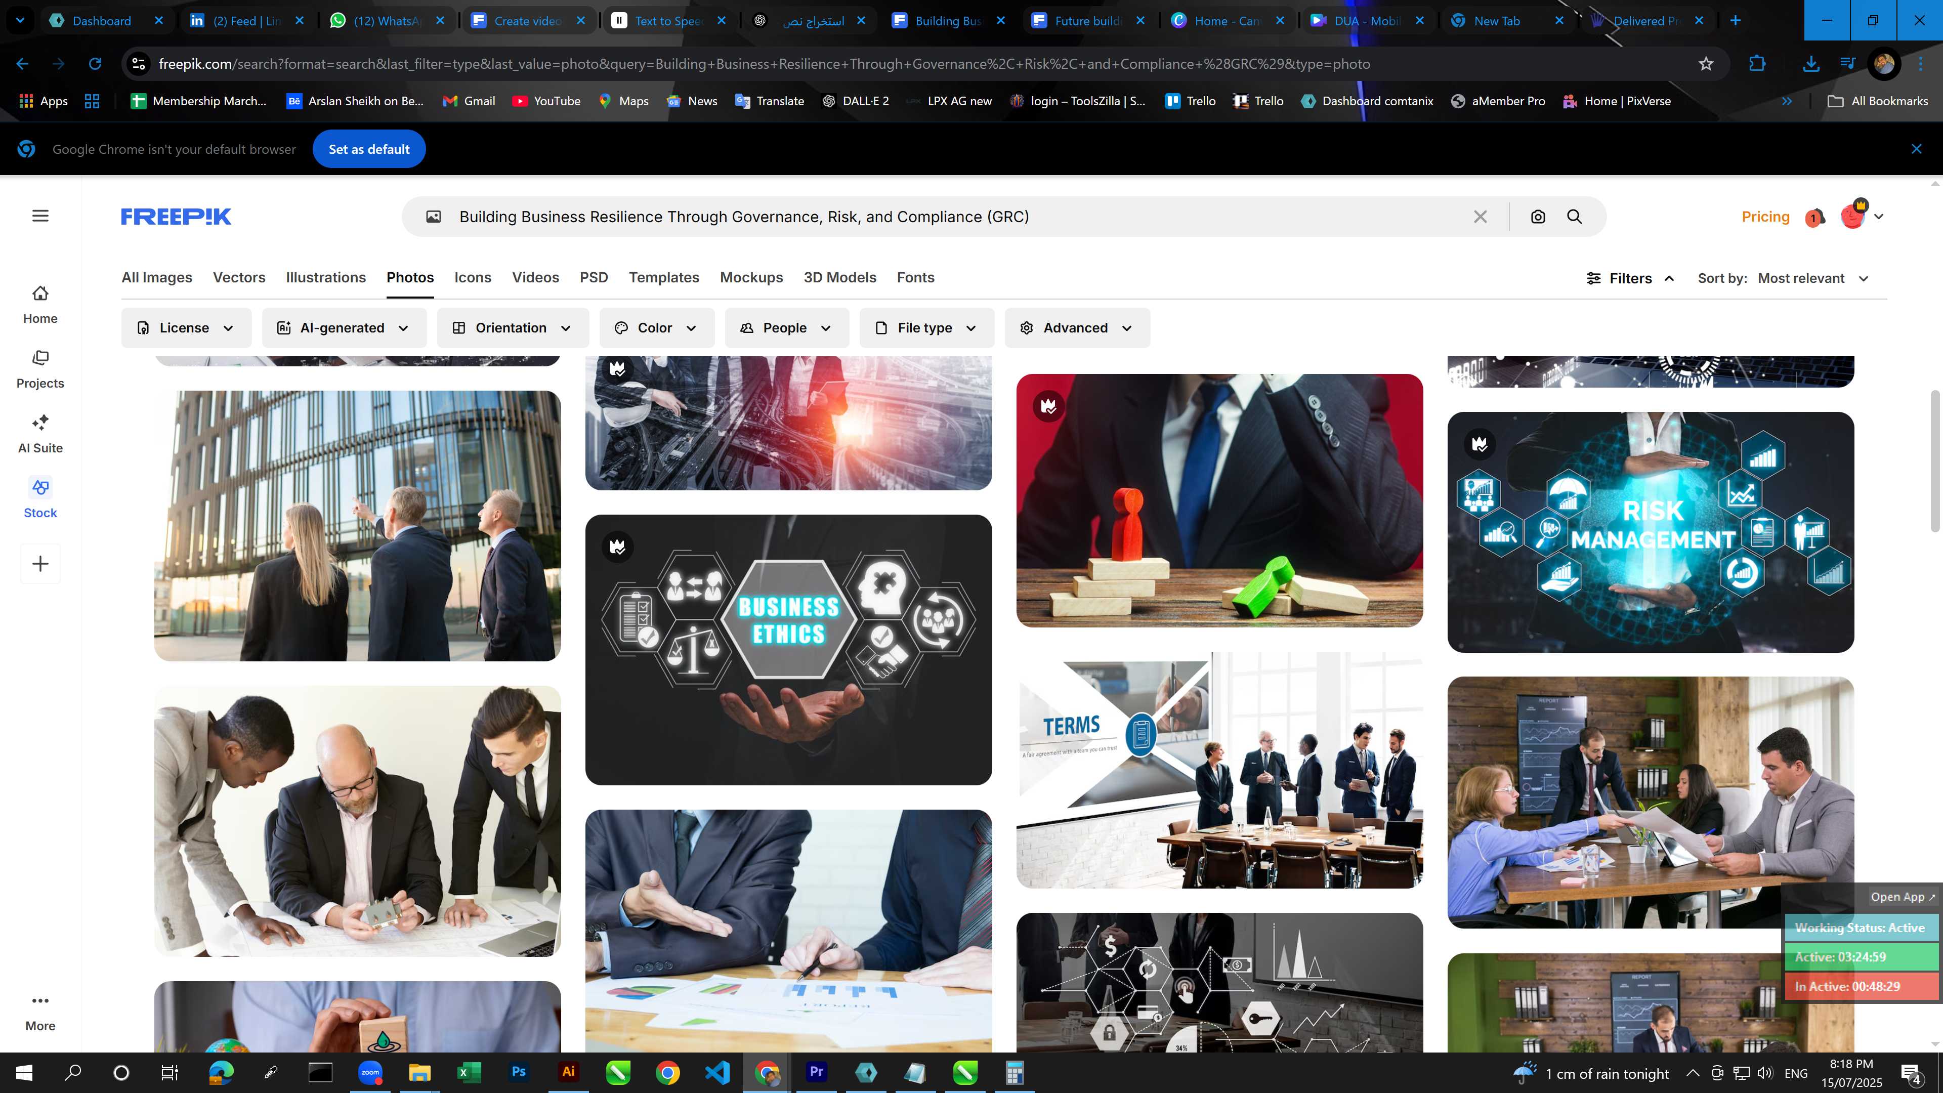
Task: Open Excel from the taskbar
Action: 469,1073
